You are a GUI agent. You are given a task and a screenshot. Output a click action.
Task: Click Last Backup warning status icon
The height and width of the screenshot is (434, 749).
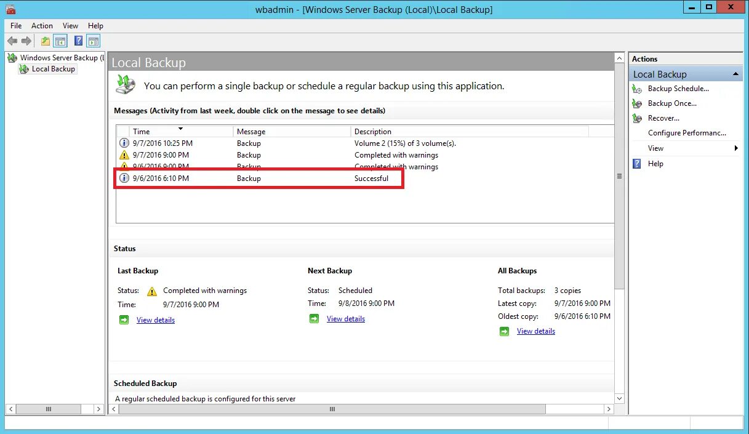click(x=152, y=291)
